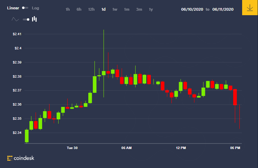The height and width of the screenshot is (168, 258).
Task: Click the 06 AM time axis label
Action: (x=127, y=148)
